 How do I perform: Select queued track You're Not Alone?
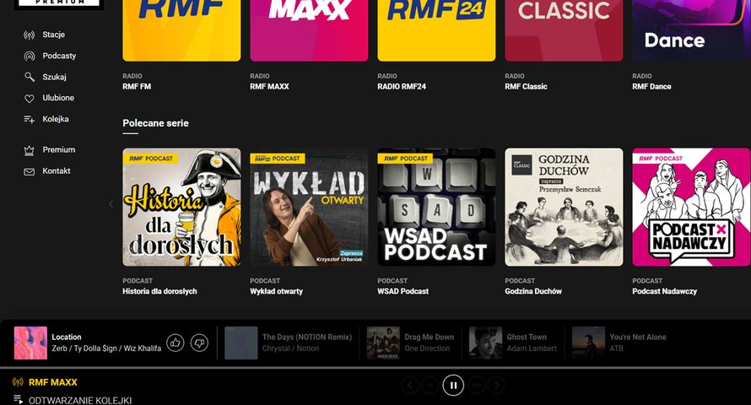click(637, 337)
